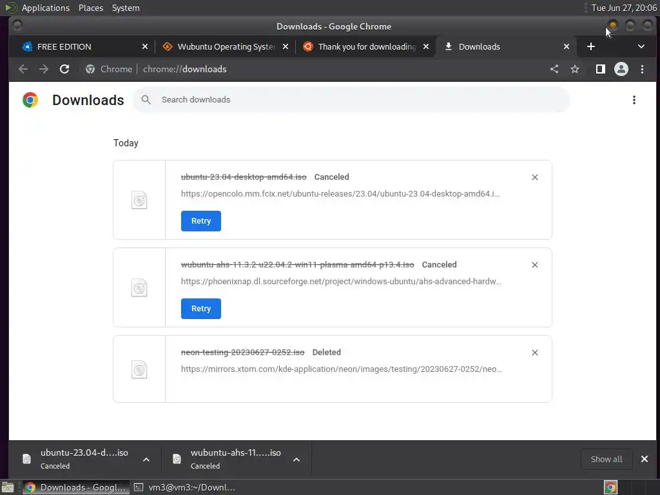
Task: Bookmark this page with the star icon
Action: [575, 69]
